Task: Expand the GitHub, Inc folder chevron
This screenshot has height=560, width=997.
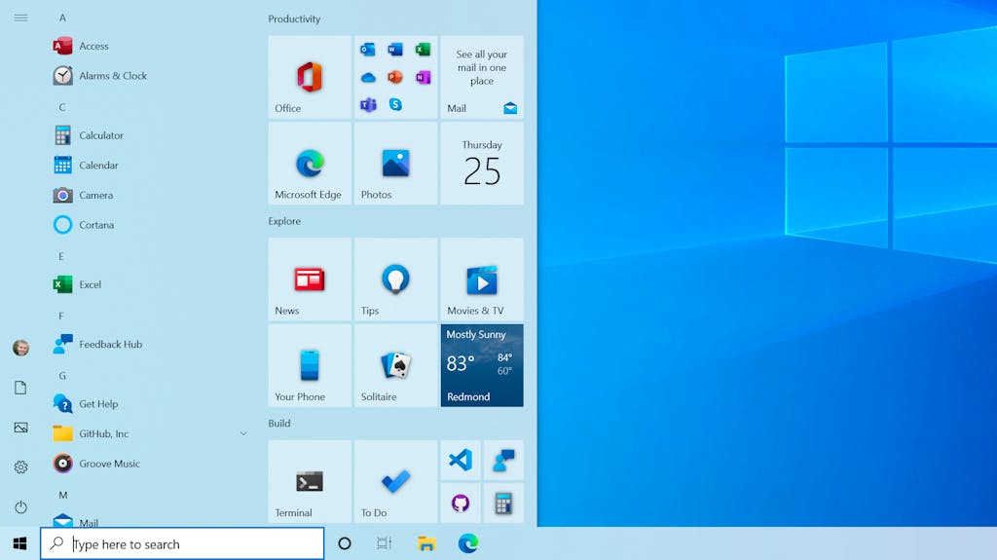Action: click(x=242, y=434)
